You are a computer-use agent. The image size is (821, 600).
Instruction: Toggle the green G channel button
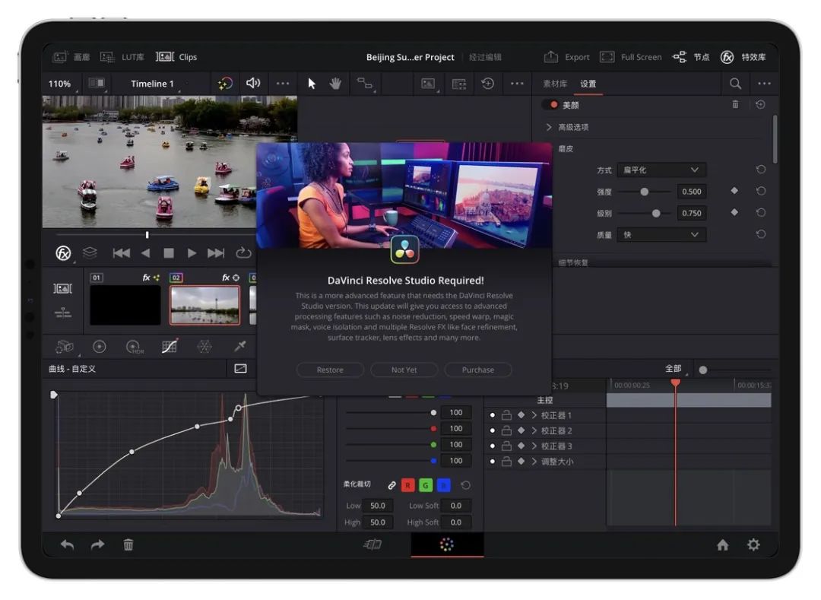(426, 485)
